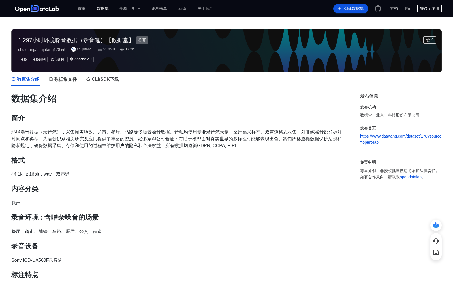Click the 内容分类 heading

coord(25,189)
